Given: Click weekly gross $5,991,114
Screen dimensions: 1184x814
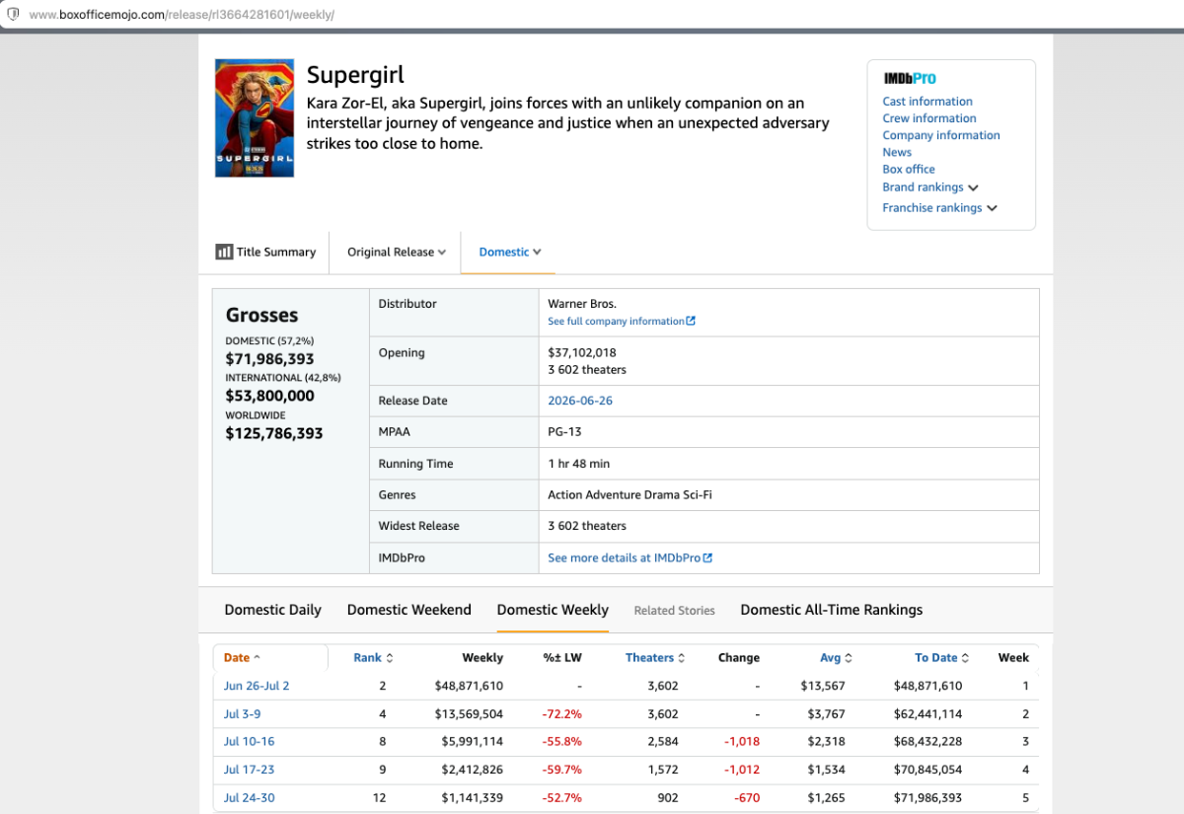Looking at the screenshot, I should pyautogui.click(x=473, y=742).
